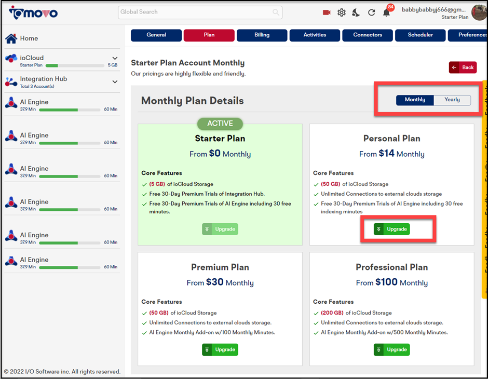Expand the ioCloud sidebar section
This screenshot has width=488, height=379.
point(115,58)
